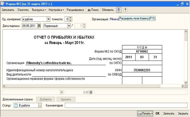Click the vertical scrollbar down arrow
The image size is (190, 117).
click(x=186, y=83)
